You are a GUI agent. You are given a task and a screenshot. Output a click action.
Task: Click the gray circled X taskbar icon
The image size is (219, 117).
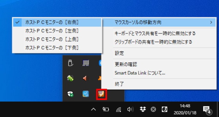[153, 109]
